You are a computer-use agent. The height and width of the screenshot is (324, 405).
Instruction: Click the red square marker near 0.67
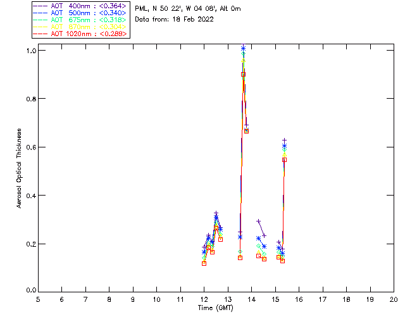click(246, 131)
